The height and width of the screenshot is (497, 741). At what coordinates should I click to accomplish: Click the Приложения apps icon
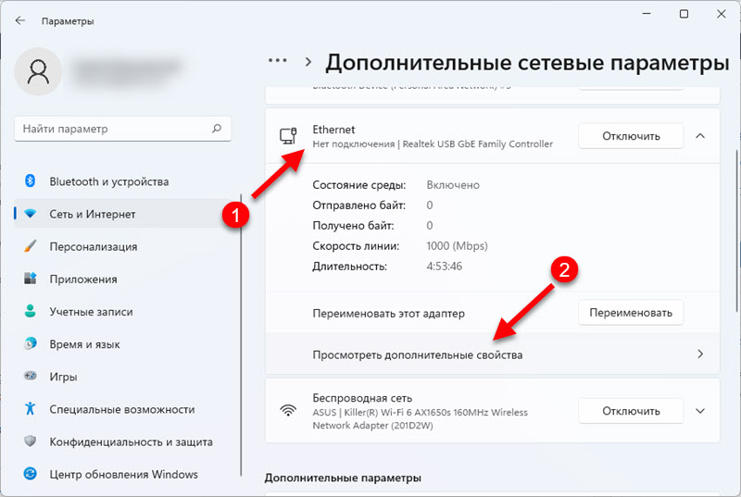[30, 279]
